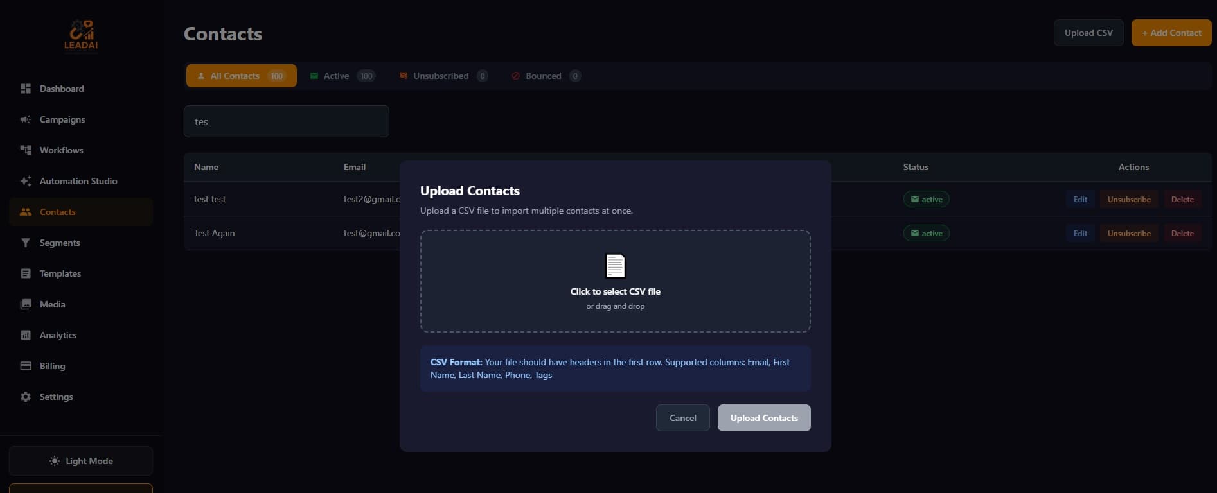Open Settings from the sidebar
This screenshot has height=493, width=1217.
[81, 397]
